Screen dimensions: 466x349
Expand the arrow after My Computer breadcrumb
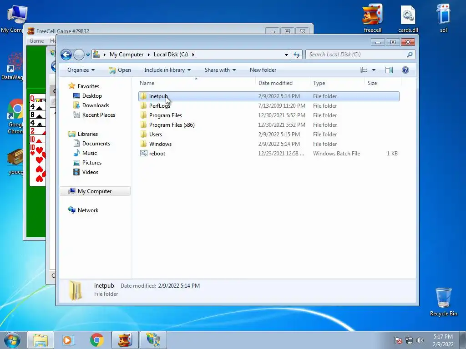149,55
